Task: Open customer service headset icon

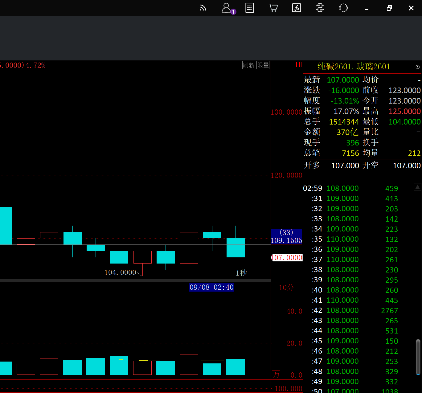Action: tap(343, 8)
